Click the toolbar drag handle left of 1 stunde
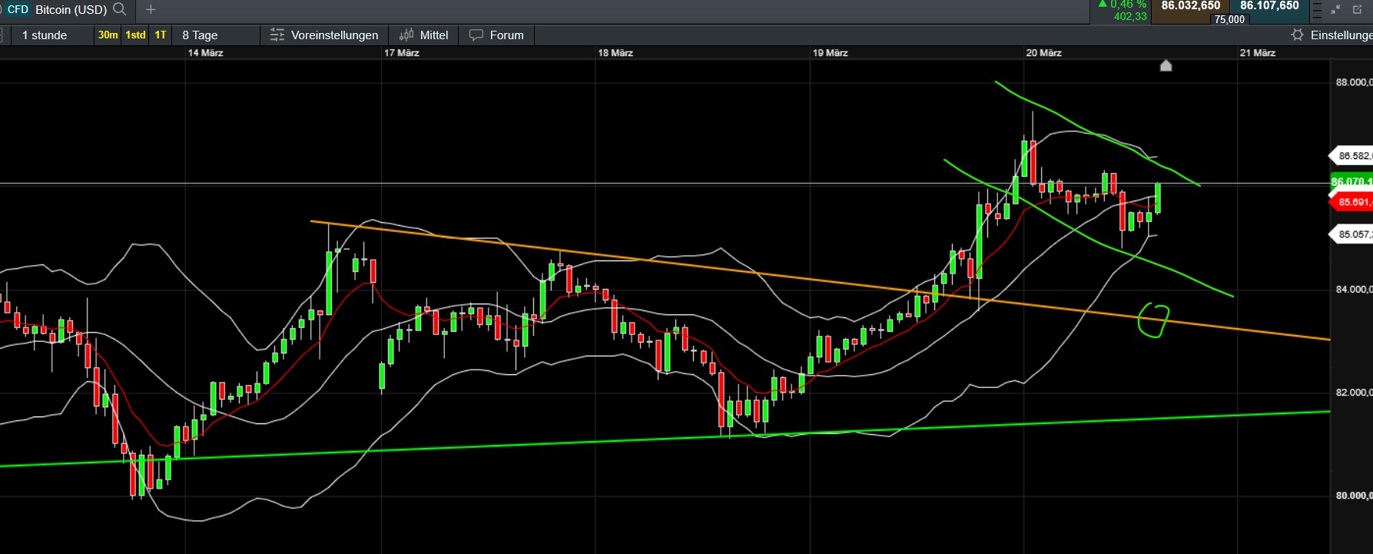This screenshot has width=1373, height=554. click(2, 35)
